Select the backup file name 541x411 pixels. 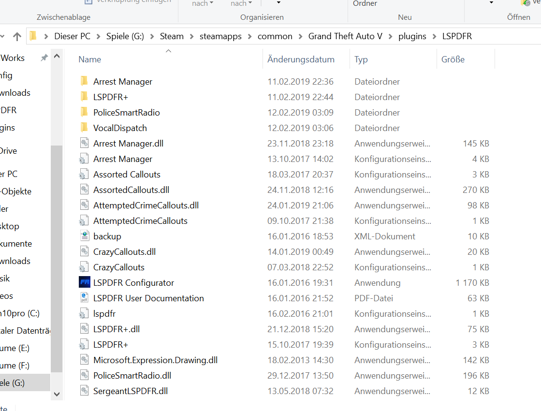pos(107,236)
